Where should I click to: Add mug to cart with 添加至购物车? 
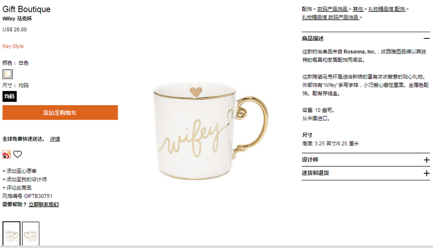[x=60, y=112]
